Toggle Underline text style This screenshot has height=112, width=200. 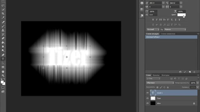tap(176, 20)
